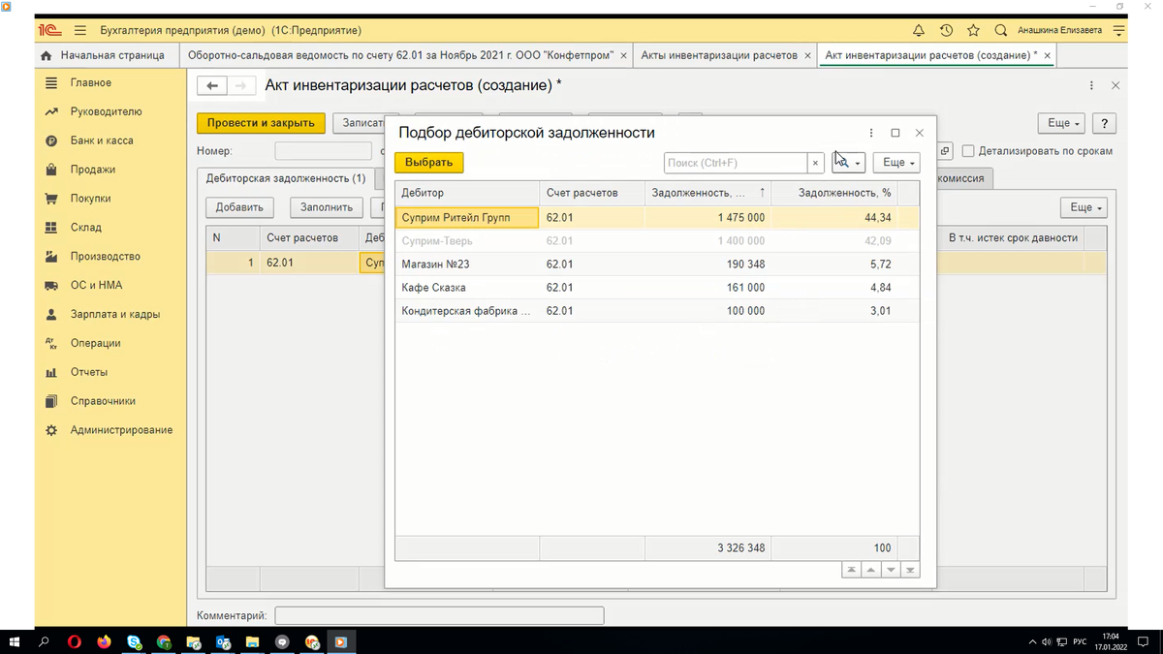
Task: Select Суприм Ритейл Групп row
Action: pyautogui.click(x=657, y=218)
